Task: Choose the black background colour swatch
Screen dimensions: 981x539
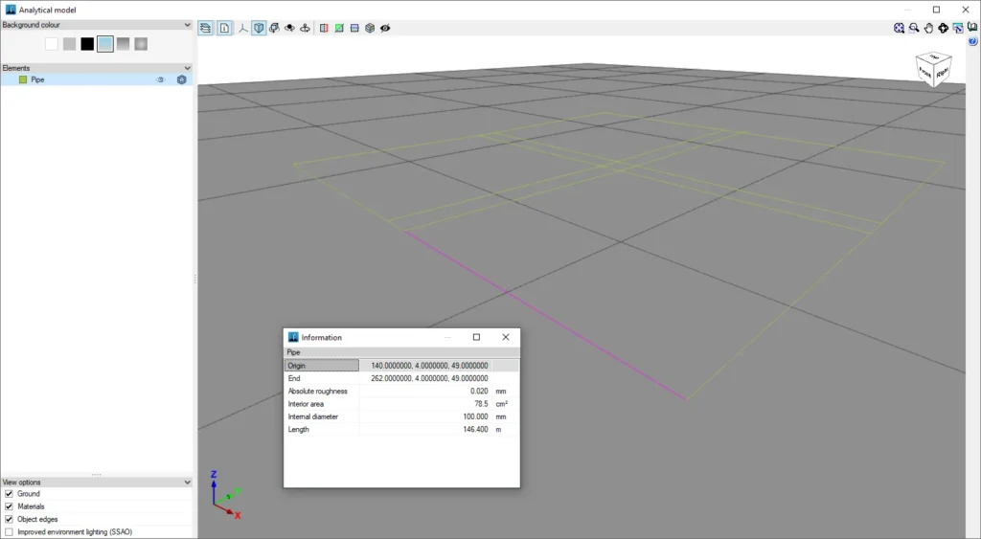Action: [x=87, y=44]
